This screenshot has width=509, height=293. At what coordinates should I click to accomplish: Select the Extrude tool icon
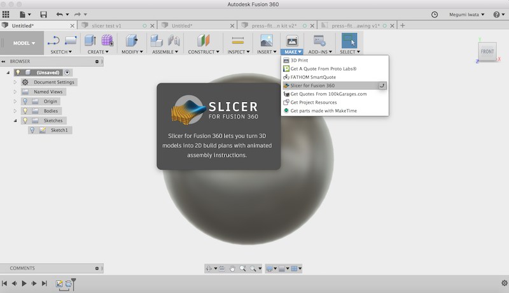coord(90,41)
